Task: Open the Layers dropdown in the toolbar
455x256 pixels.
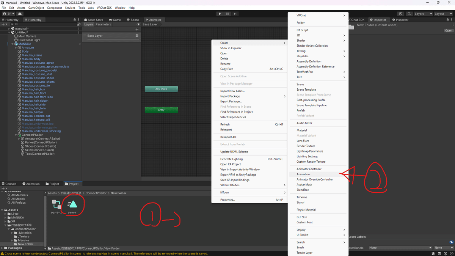Action: coord(423,14)
